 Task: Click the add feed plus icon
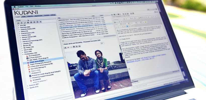click(22, 23)
